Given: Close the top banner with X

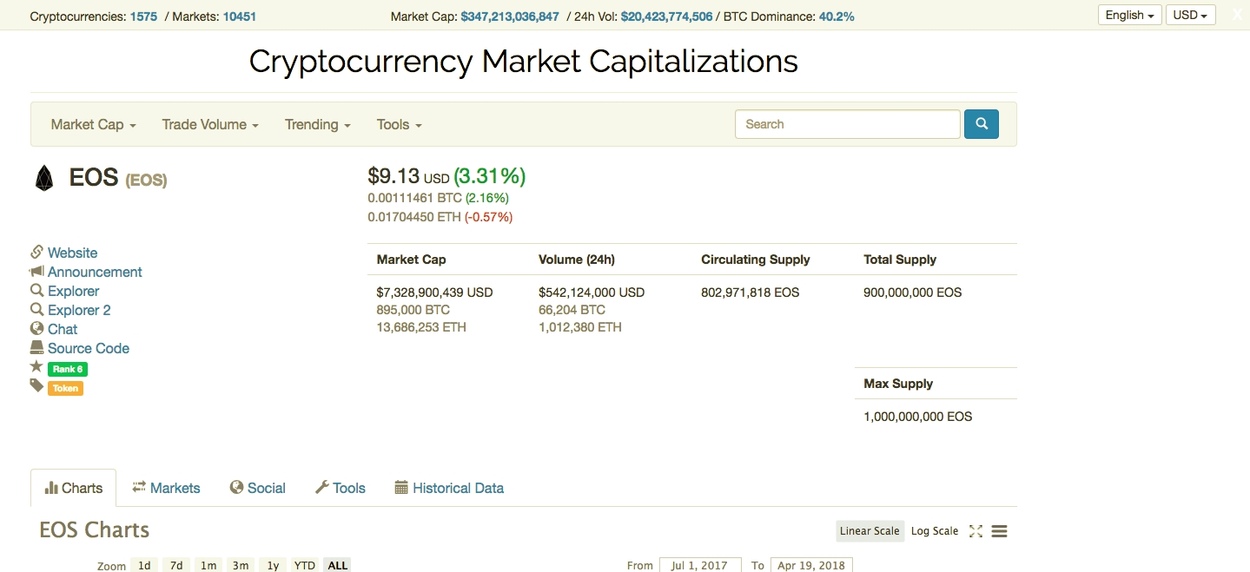Looking at the screenshot, I should (1237, 16).
